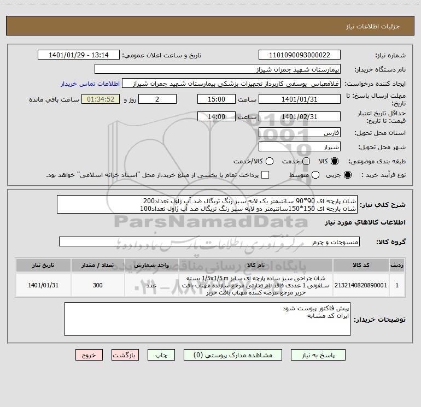Click the days remaining field showing 2
The height and width of the screenshot is (407, 421).
(157, 99)
